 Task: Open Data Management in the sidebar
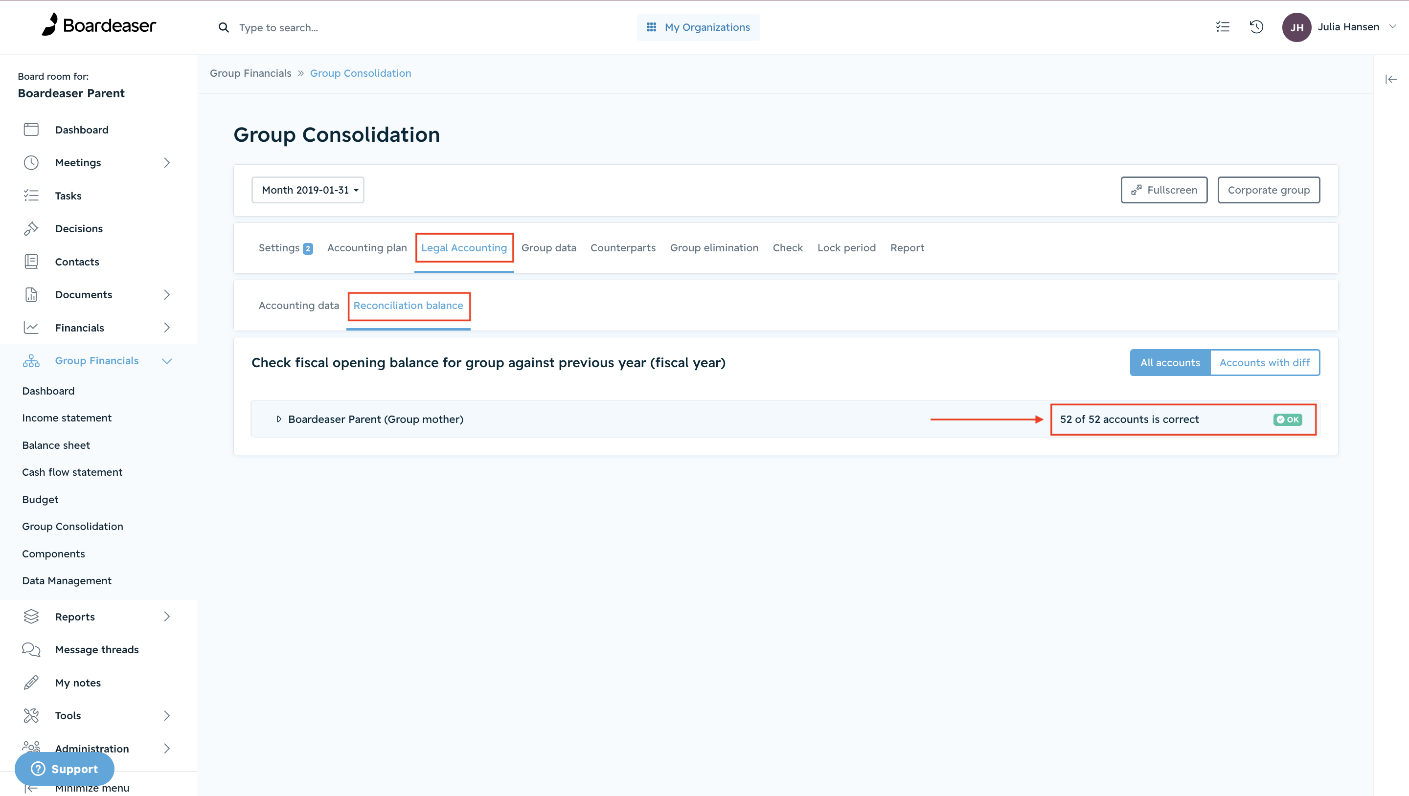point(67,580)
